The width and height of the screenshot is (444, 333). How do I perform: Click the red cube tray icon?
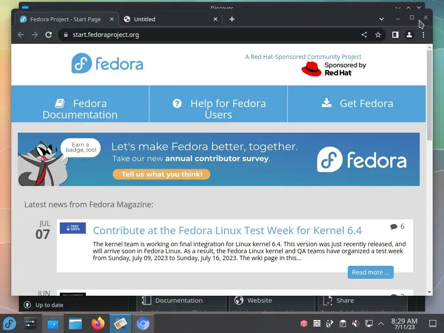pyautogui.click(x=304, y=323)
